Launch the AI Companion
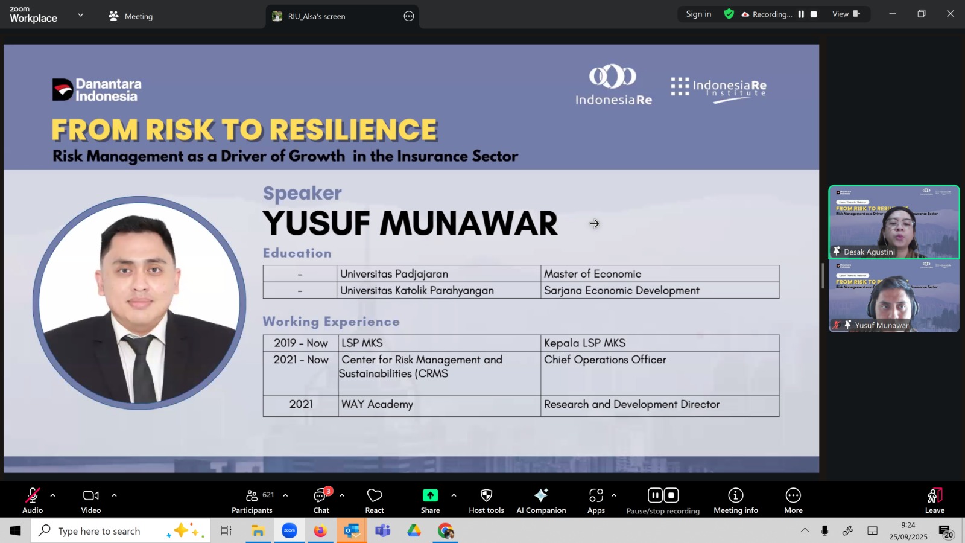 [541, 500]
